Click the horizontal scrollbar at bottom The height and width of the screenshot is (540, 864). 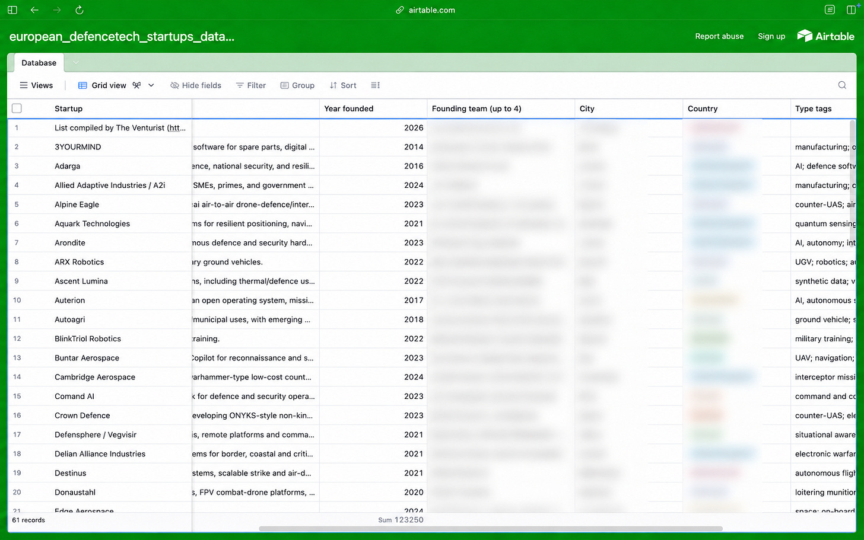pos(491,529)
